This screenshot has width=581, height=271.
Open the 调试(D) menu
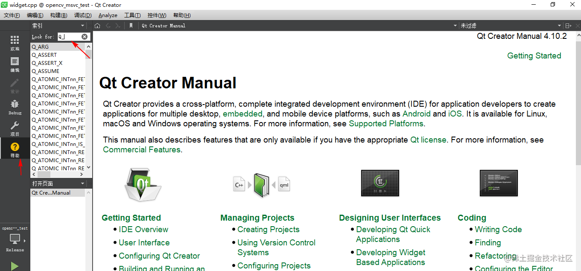83,15
